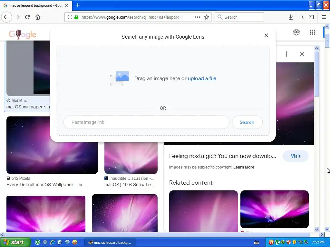Show site information via the info icon
The width and height of the screenshot is (330, 247).
(70, 17)
